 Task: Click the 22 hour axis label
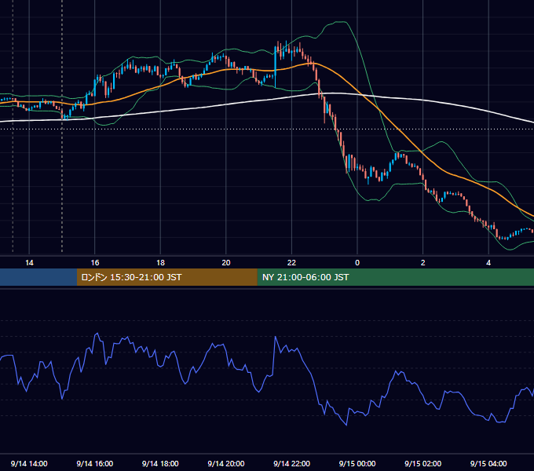(291, 263)
